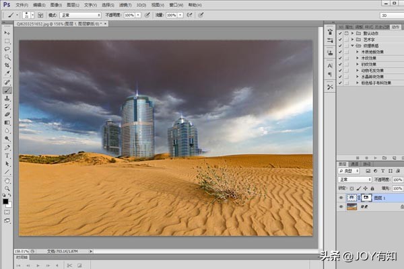Select the Blur tool
This screenshot has height=269, width=404.
tap(7, 130)
